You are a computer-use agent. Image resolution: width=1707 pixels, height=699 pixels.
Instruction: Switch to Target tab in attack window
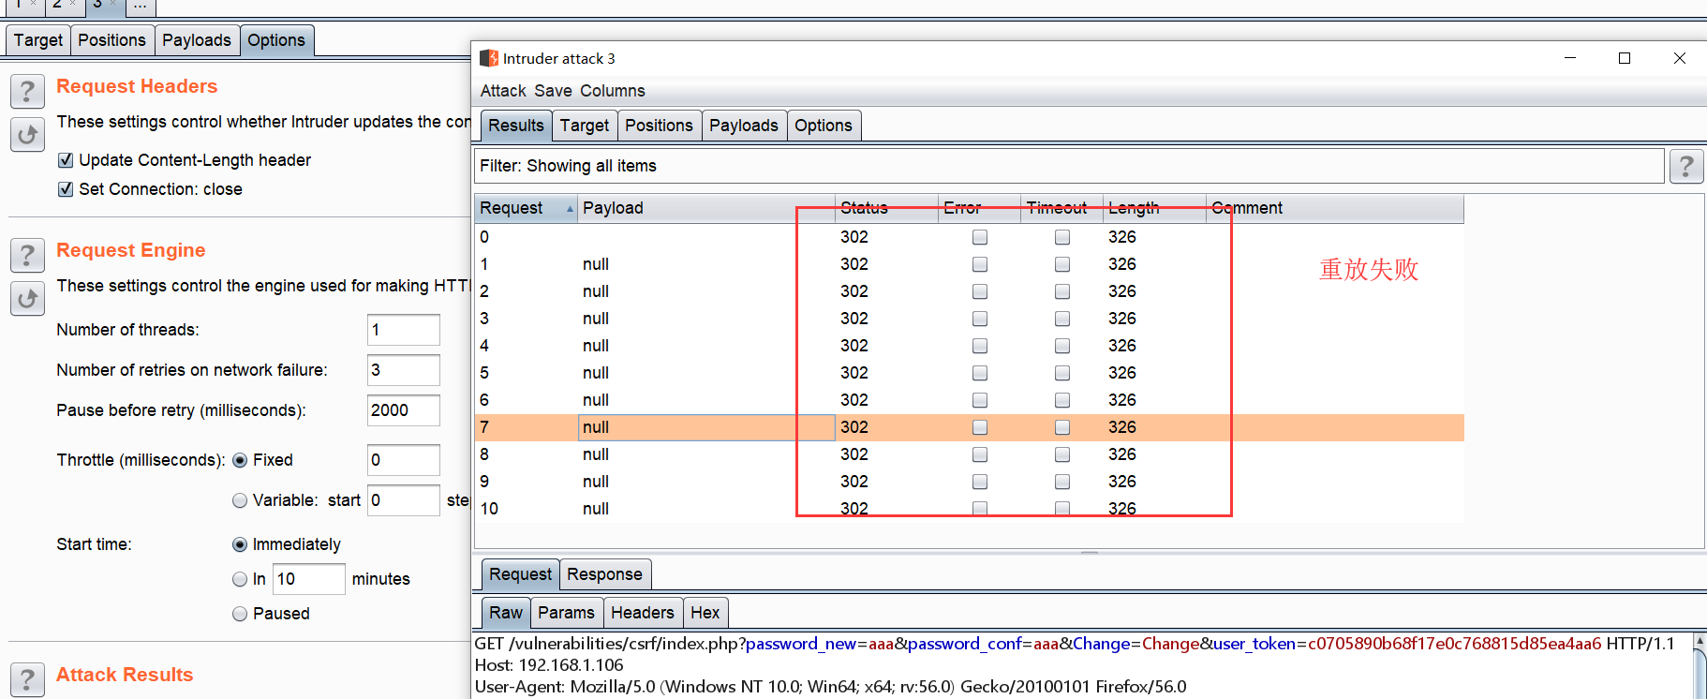pyautogui.click(x=585, y=126)
